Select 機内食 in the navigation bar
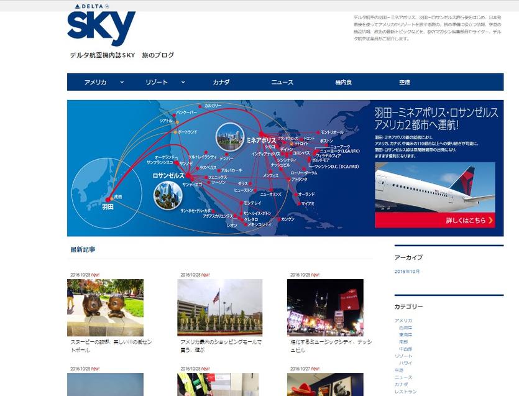This screenshot has height=396, width=519. (x=343, y=82)
